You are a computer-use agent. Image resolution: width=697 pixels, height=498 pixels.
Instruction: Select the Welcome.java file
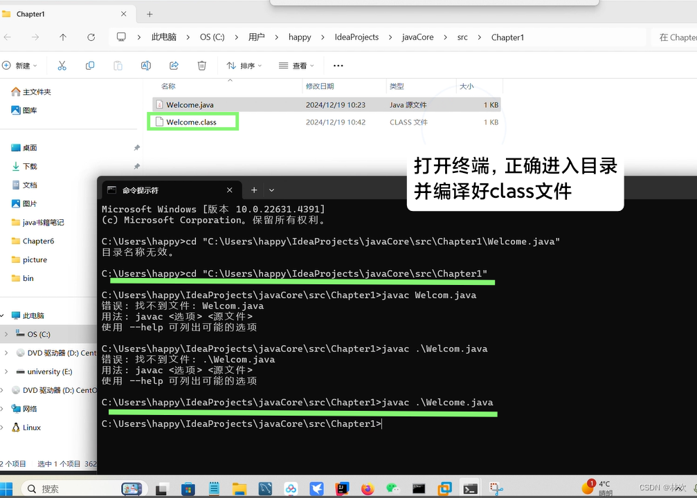click(326, 105)
